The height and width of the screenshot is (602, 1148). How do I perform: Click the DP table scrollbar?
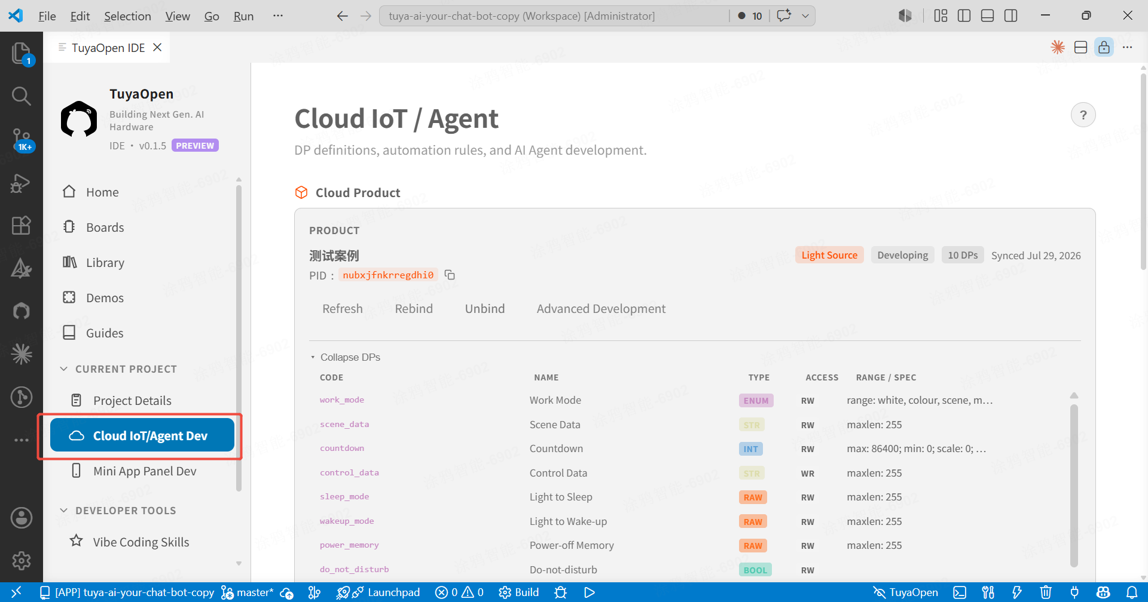point(1074,485)
